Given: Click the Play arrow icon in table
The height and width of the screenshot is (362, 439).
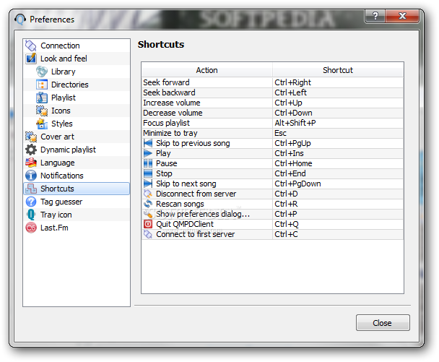Looking at the screenshot, I should pyautogui.click(x=148, y=153).
